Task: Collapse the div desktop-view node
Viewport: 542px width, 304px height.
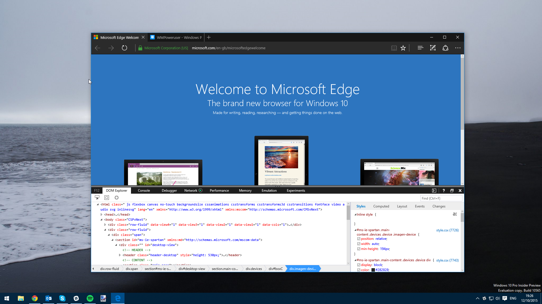Action: click(116, 245)
